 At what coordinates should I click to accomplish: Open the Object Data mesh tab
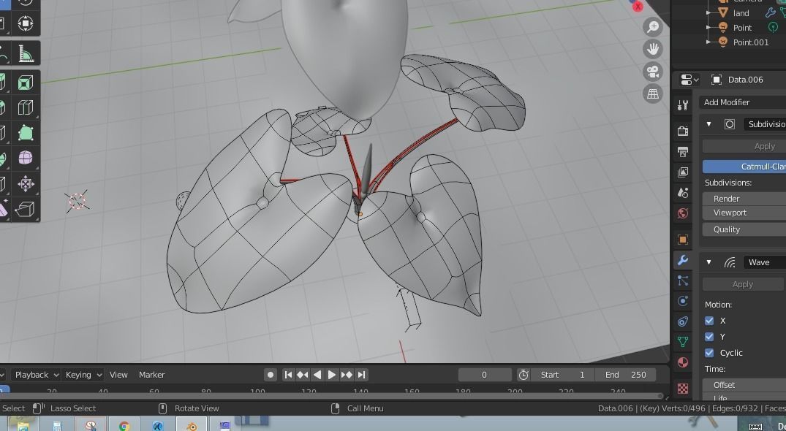click(x=683, y=342)
